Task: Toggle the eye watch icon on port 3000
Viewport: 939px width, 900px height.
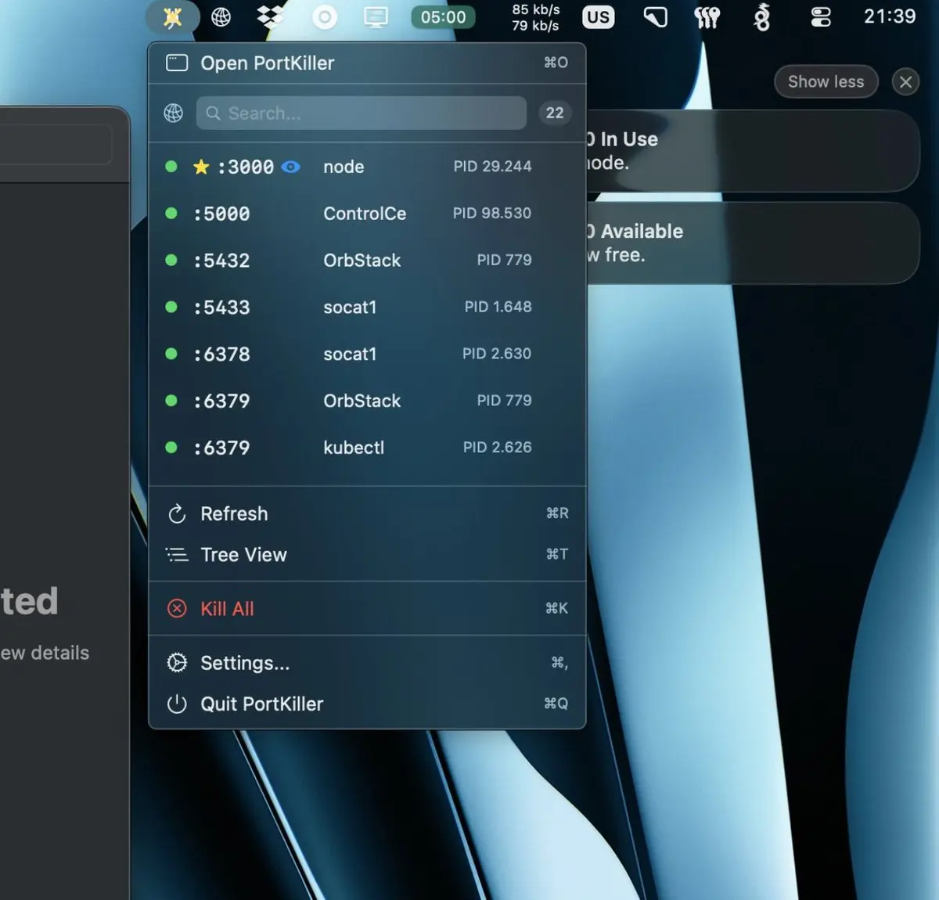Action: click(290, 167)
